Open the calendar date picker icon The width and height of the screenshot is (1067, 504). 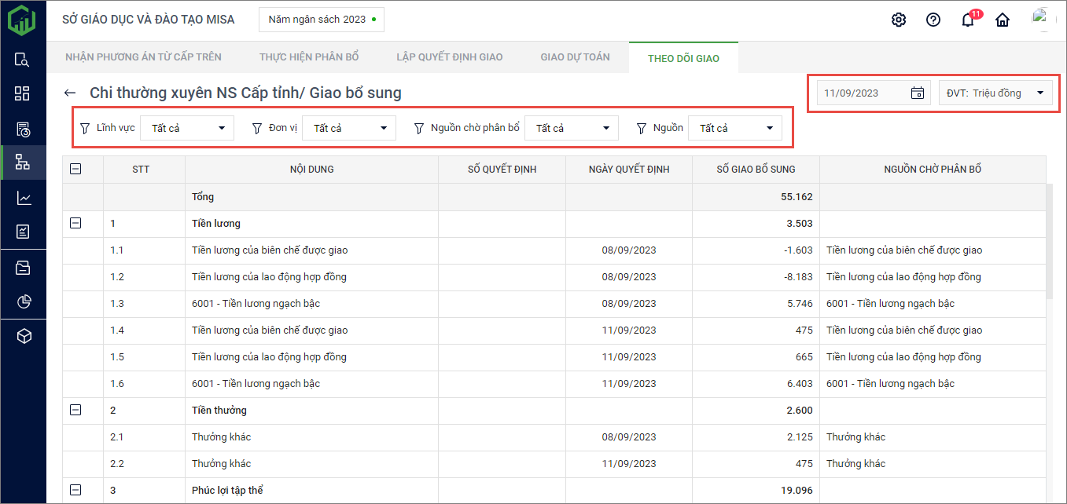pyautogui.click(x=917, y=93)
